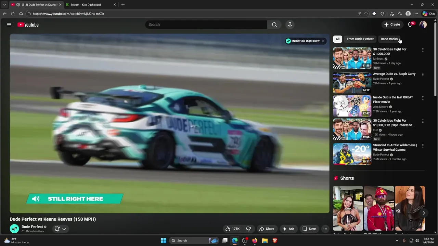Select the From Dude Perfect filter chip

coord(360,39)
